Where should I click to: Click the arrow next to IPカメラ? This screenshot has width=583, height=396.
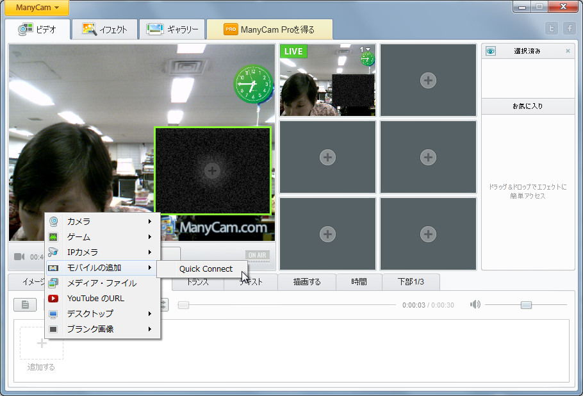tap(150, 252)
